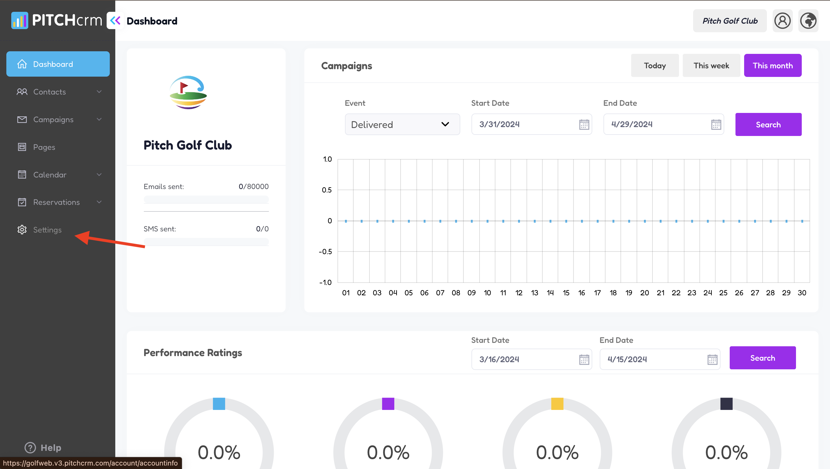Expand the Calendar submenu chevron
This screenshot has width=830, height=469.
[x=99, y=175]
